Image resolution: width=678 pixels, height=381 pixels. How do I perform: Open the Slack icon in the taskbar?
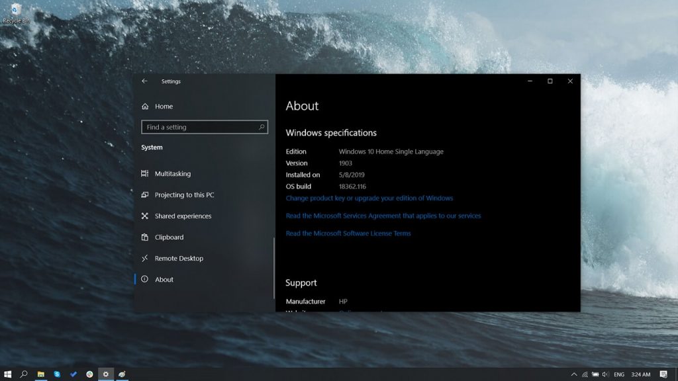(89, 374)
